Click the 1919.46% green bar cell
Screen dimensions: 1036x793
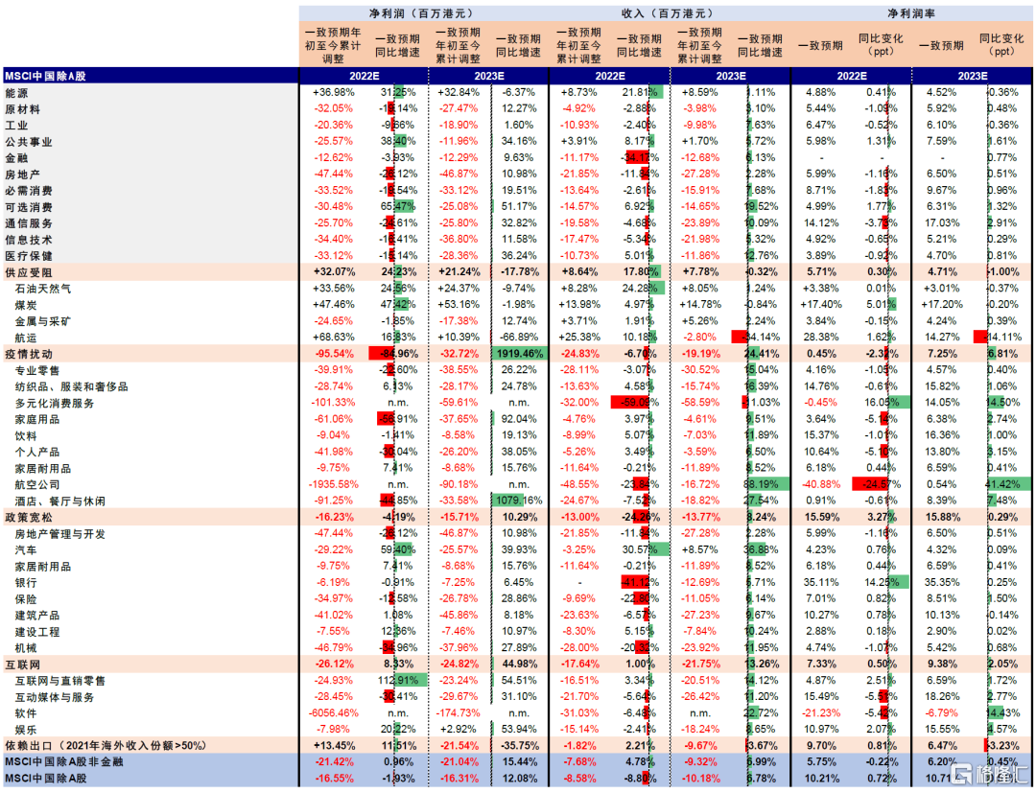518,354
